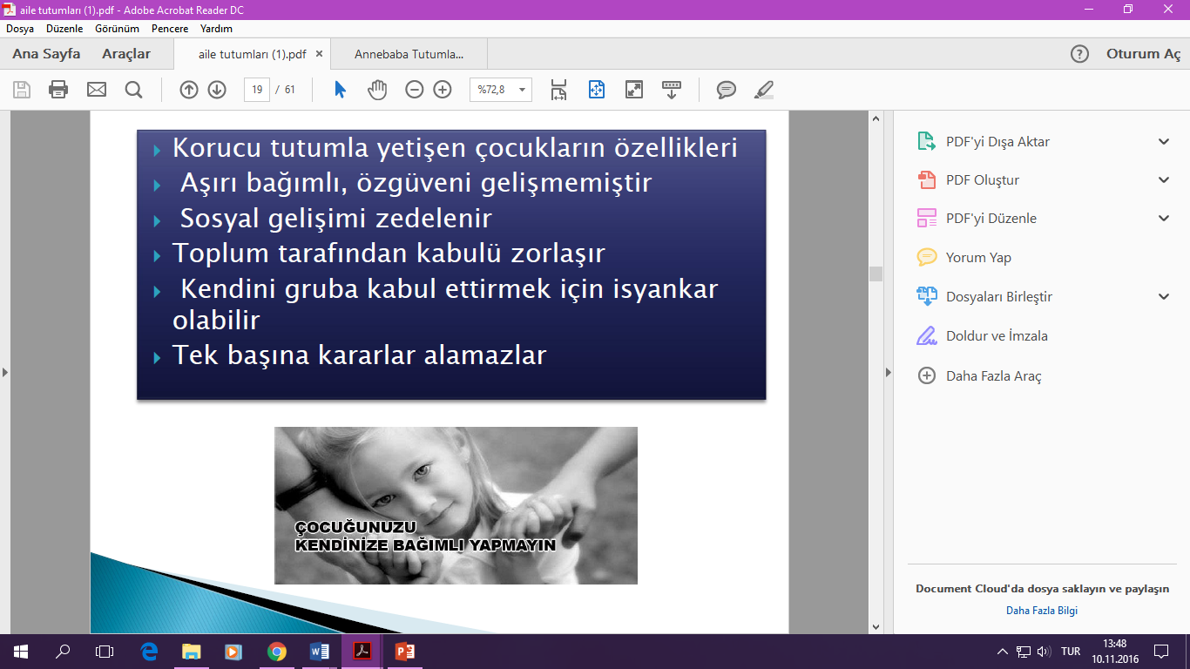Click the child photo in slide
This screenshot has height=669, width=1190.
pos(456,505)
